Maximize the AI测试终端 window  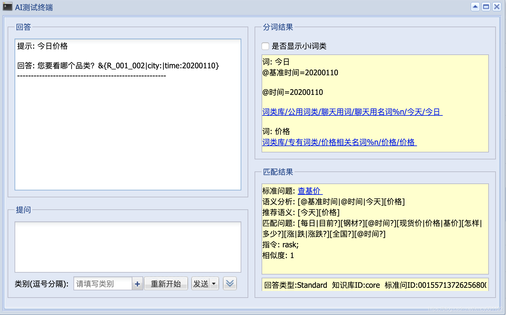(486, 7)
